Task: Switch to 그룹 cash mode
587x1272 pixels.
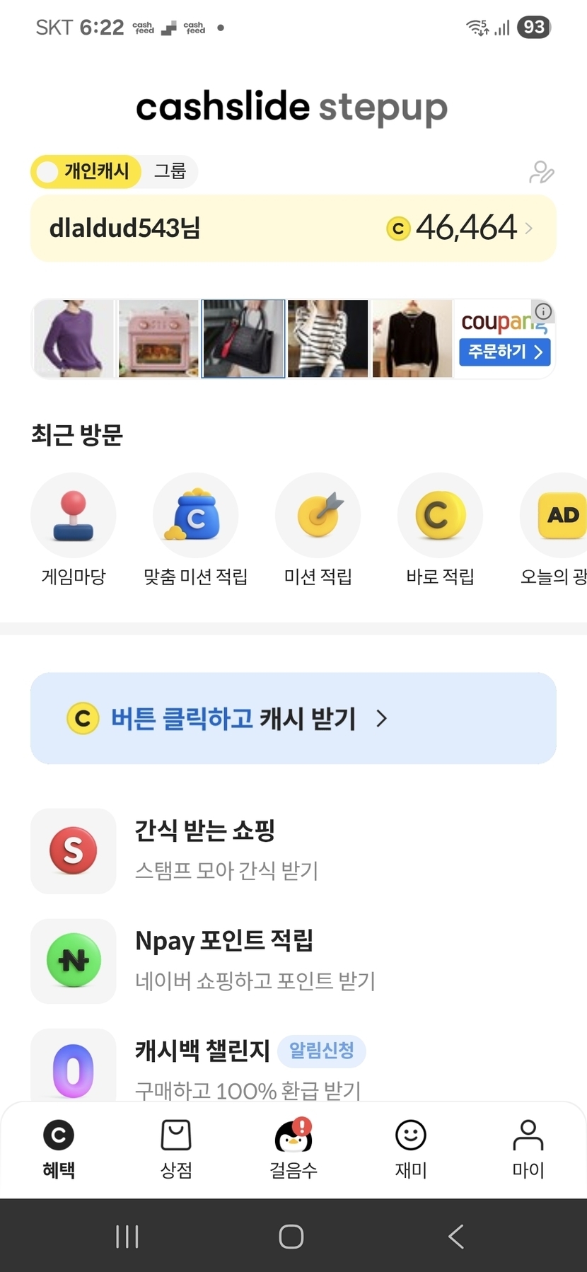Action: 170,172
